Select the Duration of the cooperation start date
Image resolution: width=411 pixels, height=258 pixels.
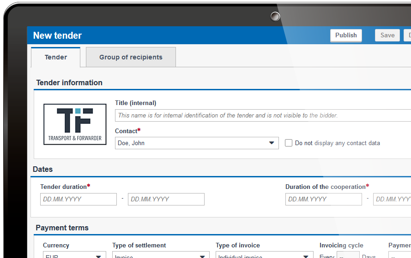click(x=323, y=199)
